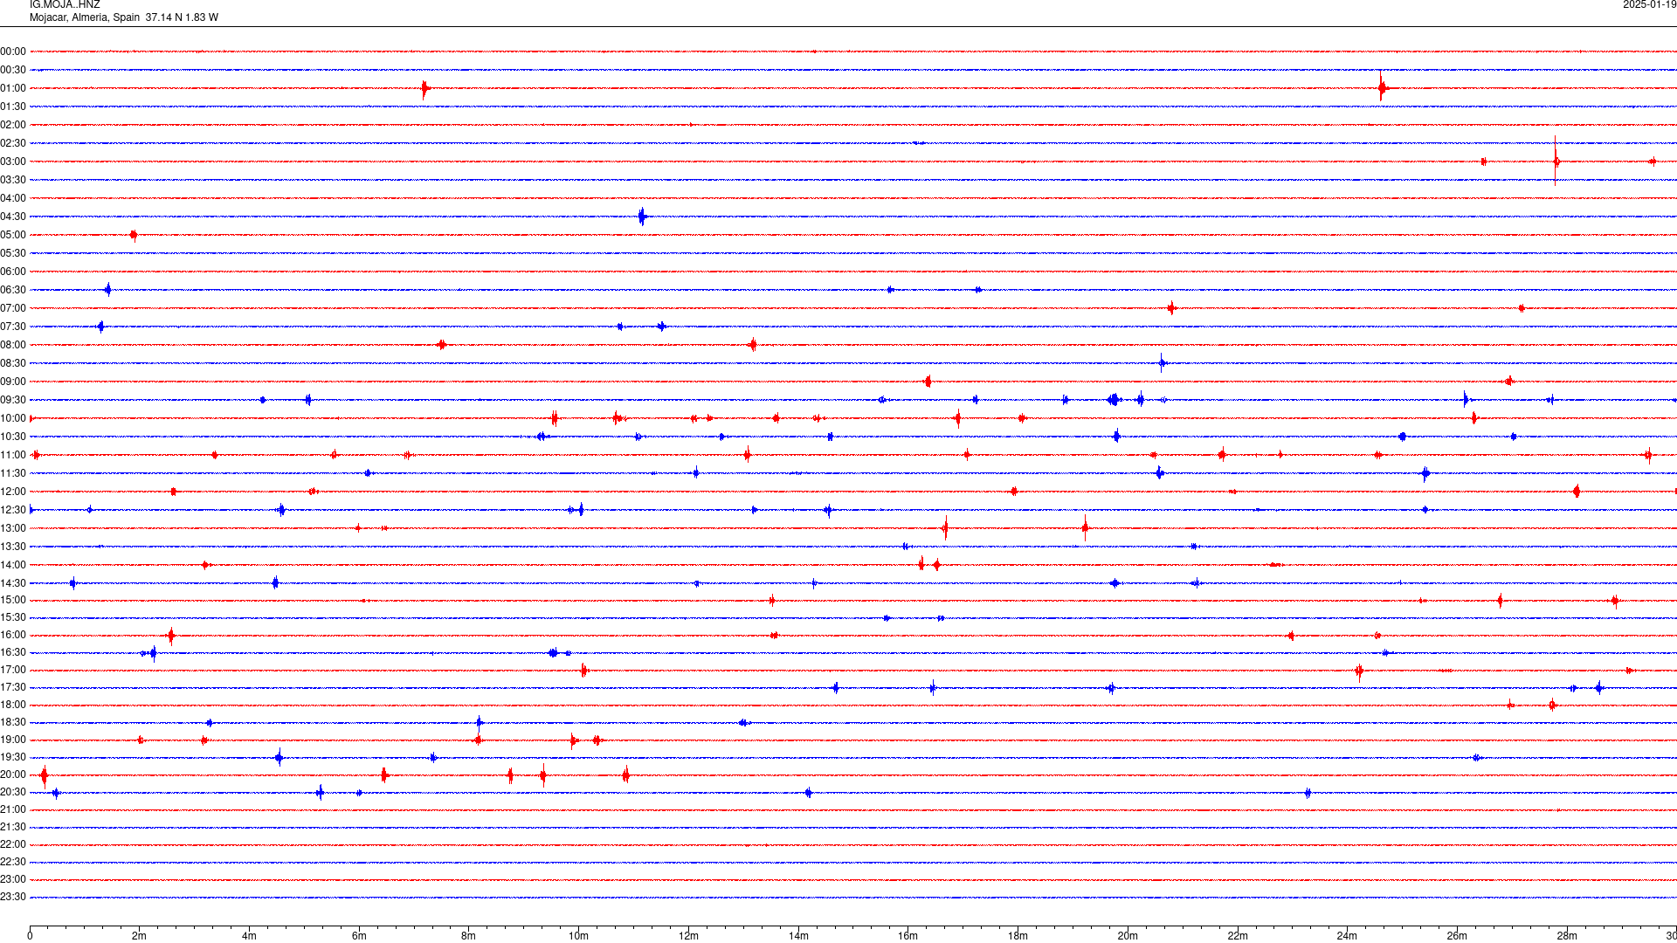
Task: Select the 02:00 trace time label
Action: click(13, 125)
